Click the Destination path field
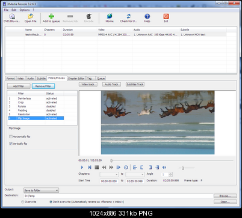242x218 pixels. (118, 196)
